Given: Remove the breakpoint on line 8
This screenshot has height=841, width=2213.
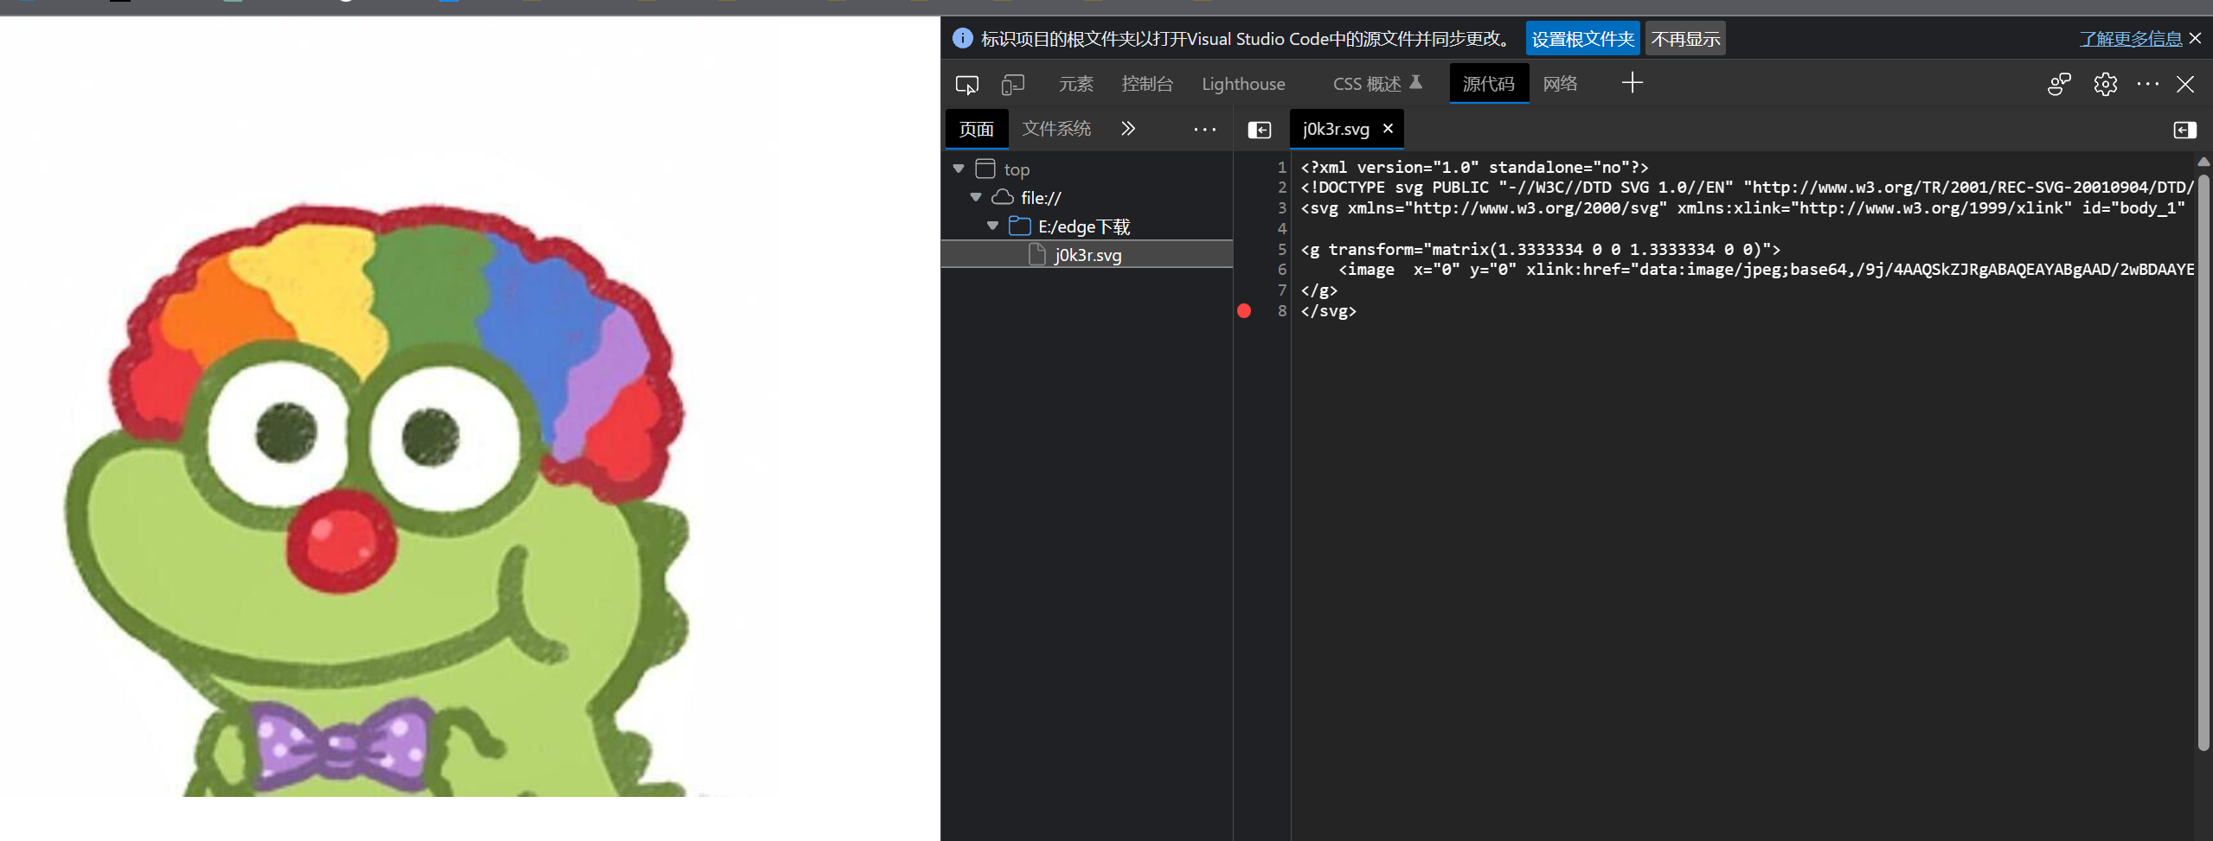Looking at the screenshot, I should click(1244, 311).
